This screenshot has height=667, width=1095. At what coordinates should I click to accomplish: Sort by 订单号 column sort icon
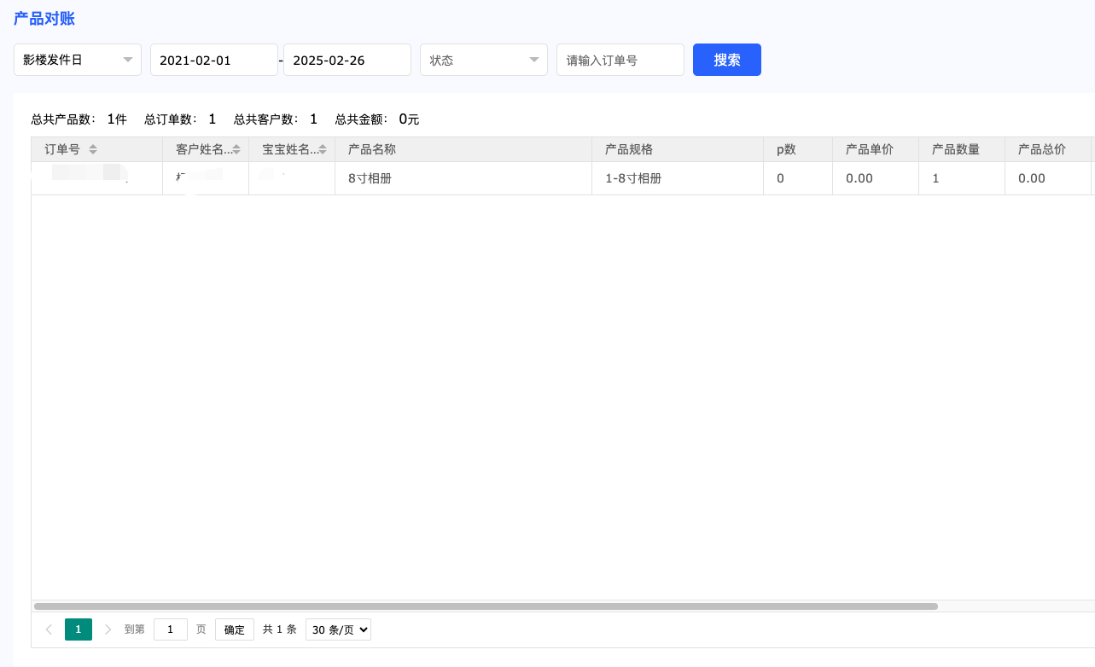click(93, 150)
